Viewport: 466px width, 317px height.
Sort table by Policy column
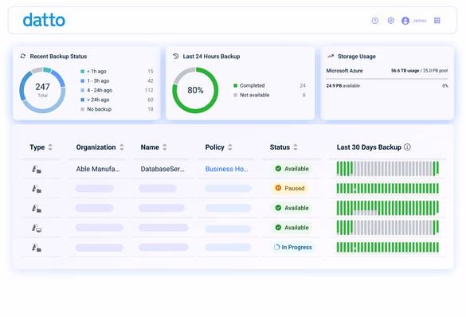click(x=229, y=147)
